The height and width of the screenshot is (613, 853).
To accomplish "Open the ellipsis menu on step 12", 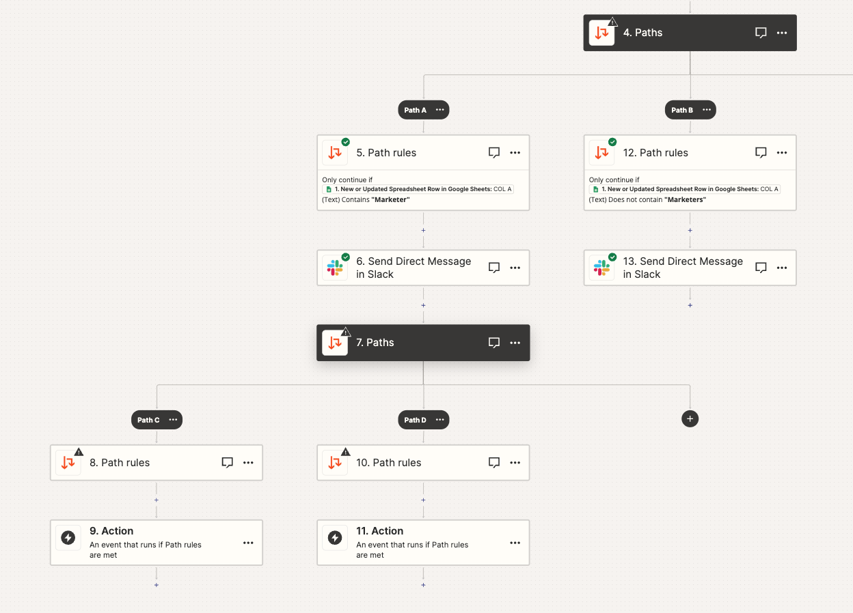I will [x=781, y=152].
